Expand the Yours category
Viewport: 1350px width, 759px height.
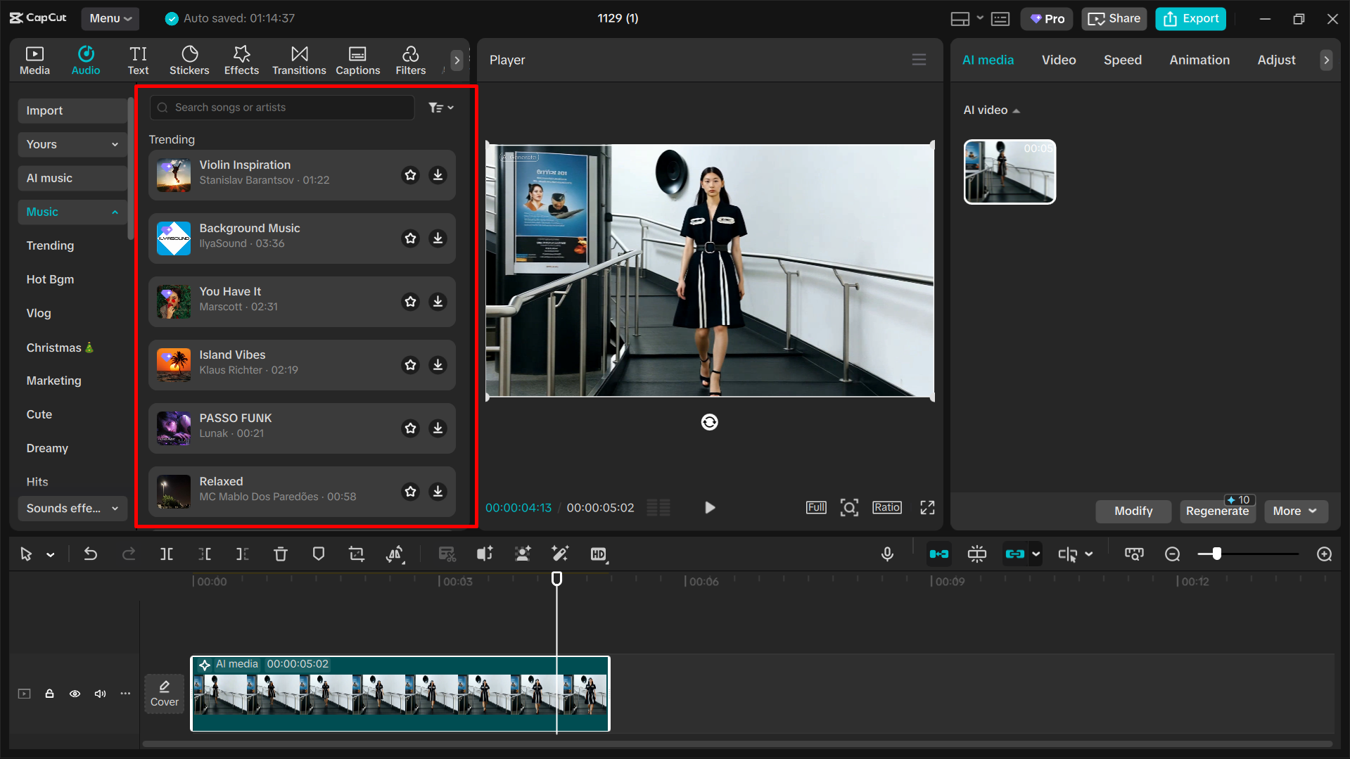pos(72,144)
